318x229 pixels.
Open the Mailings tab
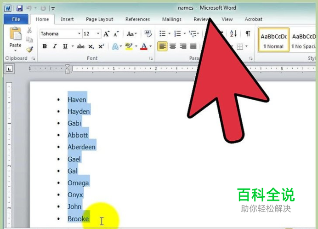pyautogui.click(x=171, y=19)
